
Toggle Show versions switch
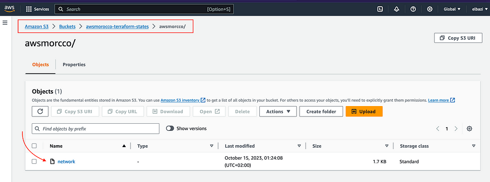coord(170,128)
